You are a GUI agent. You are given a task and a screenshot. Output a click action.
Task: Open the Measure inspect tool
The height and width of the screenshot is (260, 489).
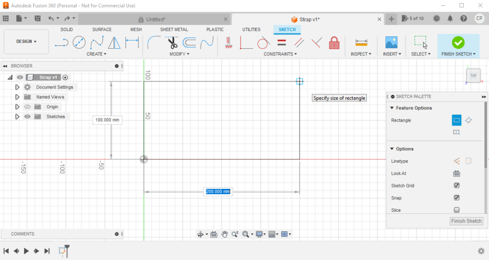[361, 42]
